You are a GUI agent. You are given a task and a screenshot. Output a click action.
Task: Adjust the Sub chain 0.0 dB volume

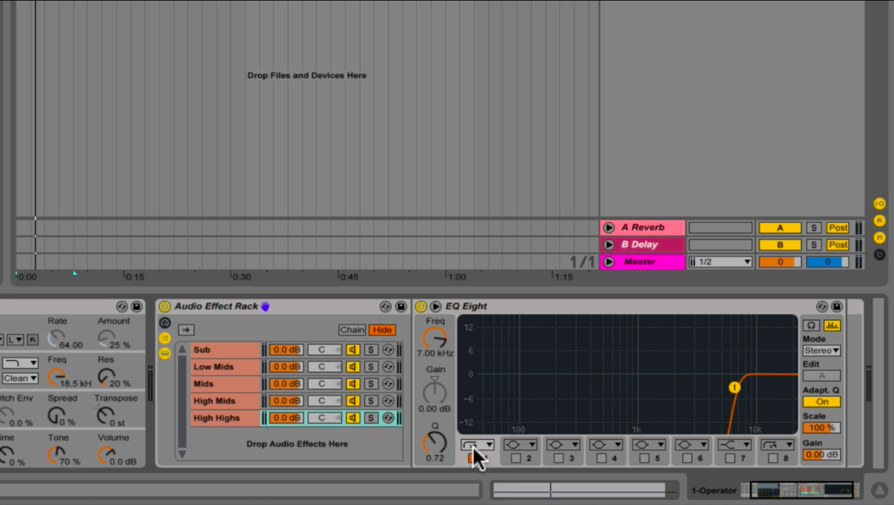(x=286, y=350)
